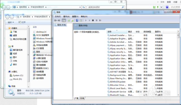181x105 pixels.
Task: Select 系统配置 item
Action: click(x=38, y=72)
